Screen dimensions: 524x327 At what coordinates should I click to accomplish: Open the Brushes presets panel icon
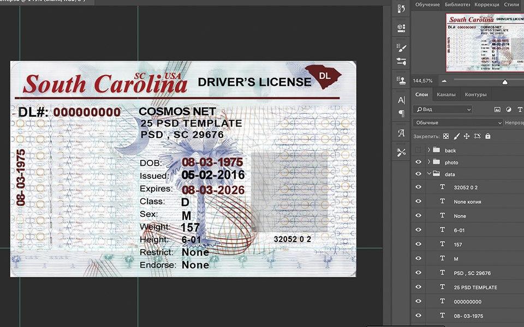coord(401,62)
